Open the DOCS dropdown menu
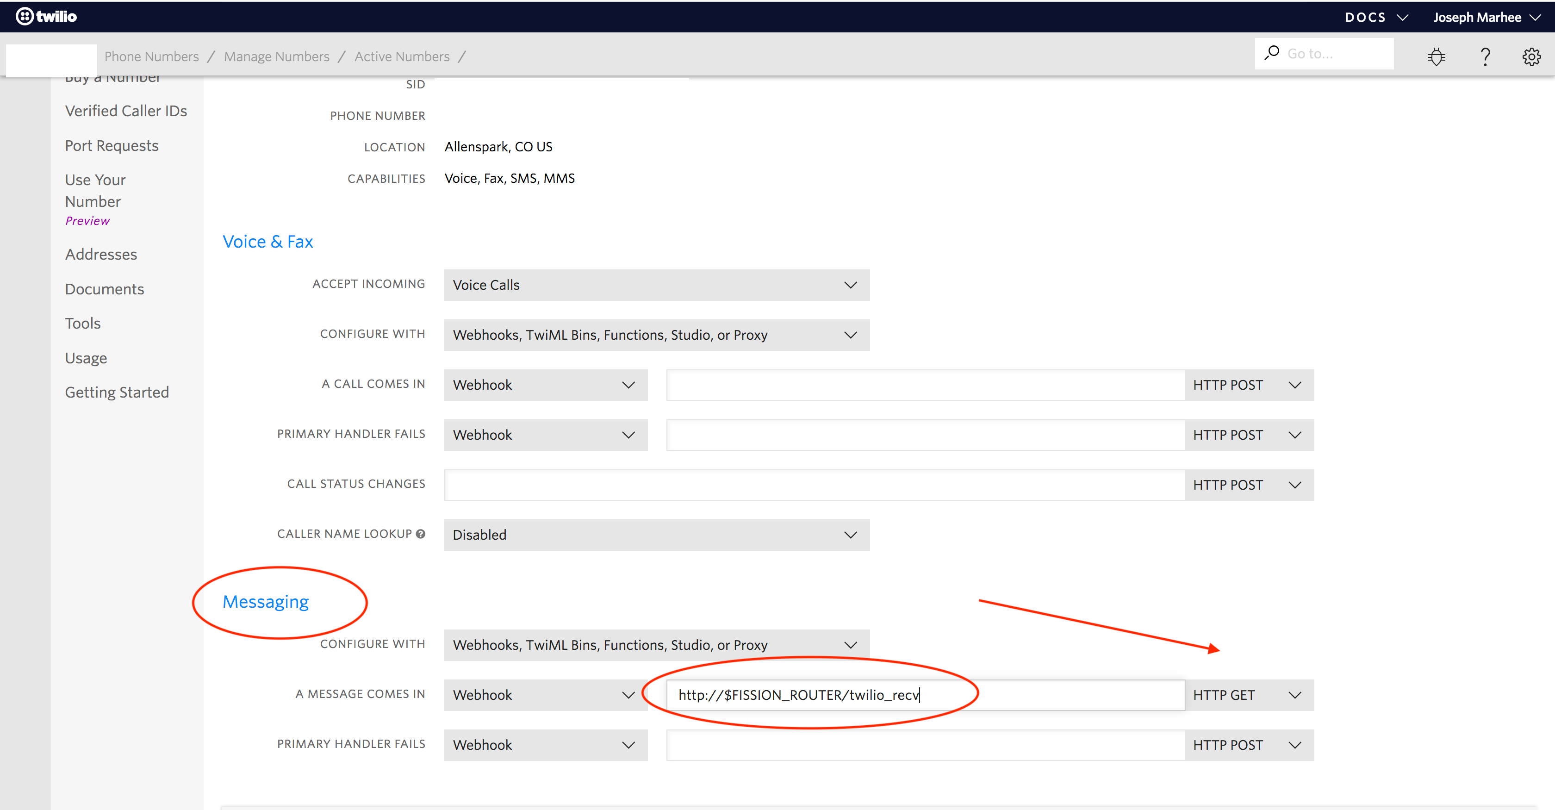Image resolution: width=1555 pixels, height=810 pixels. [x=1376, y=18]
